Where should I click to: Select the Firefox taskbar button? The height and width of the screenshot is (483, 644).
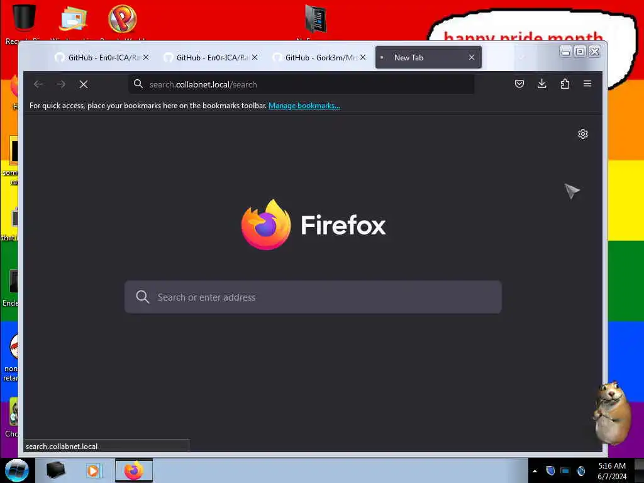(x=133, y=470)
